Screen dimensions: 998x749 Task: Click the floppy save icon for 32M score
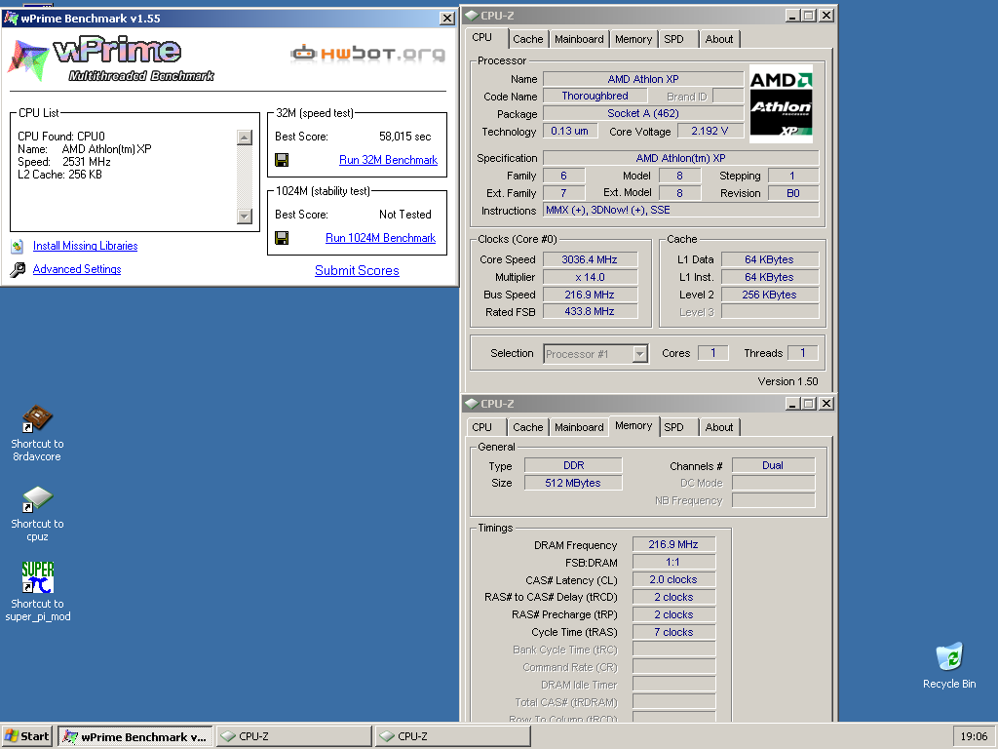(282, 160)
